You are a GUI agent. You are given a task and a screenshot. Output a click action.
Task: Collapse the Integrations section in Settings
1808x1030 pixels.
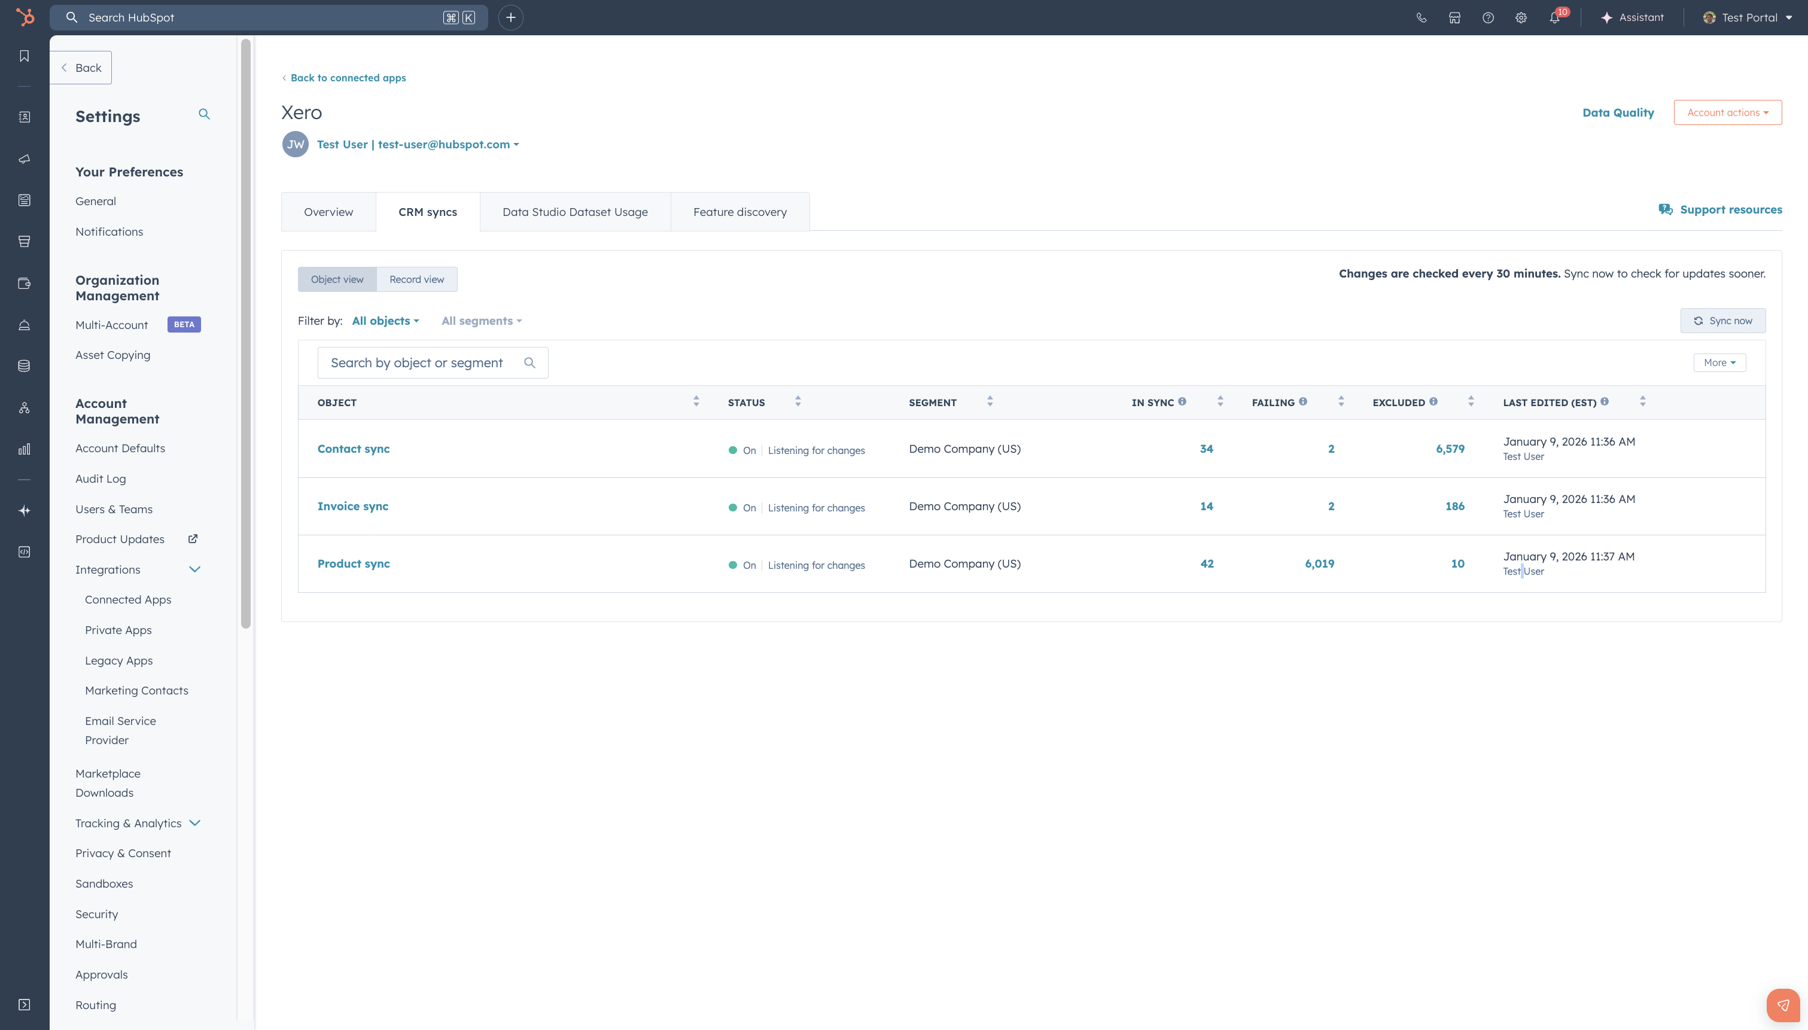click(195, 569)
